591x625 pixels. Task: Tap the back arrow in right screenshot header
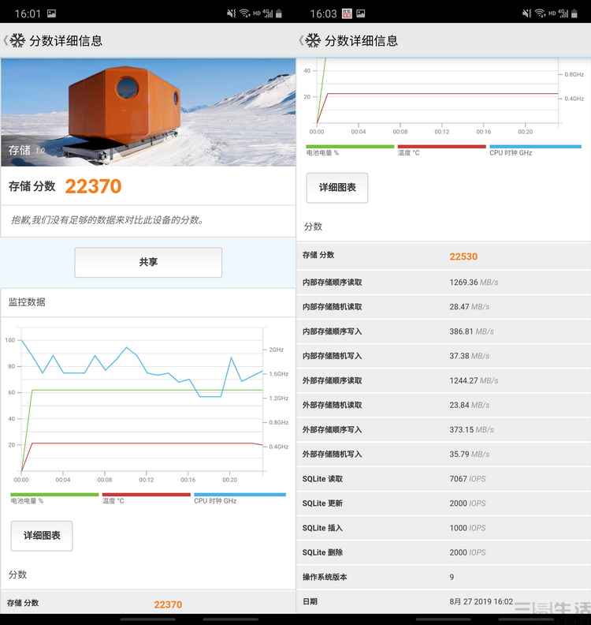(x=301, y=40)
